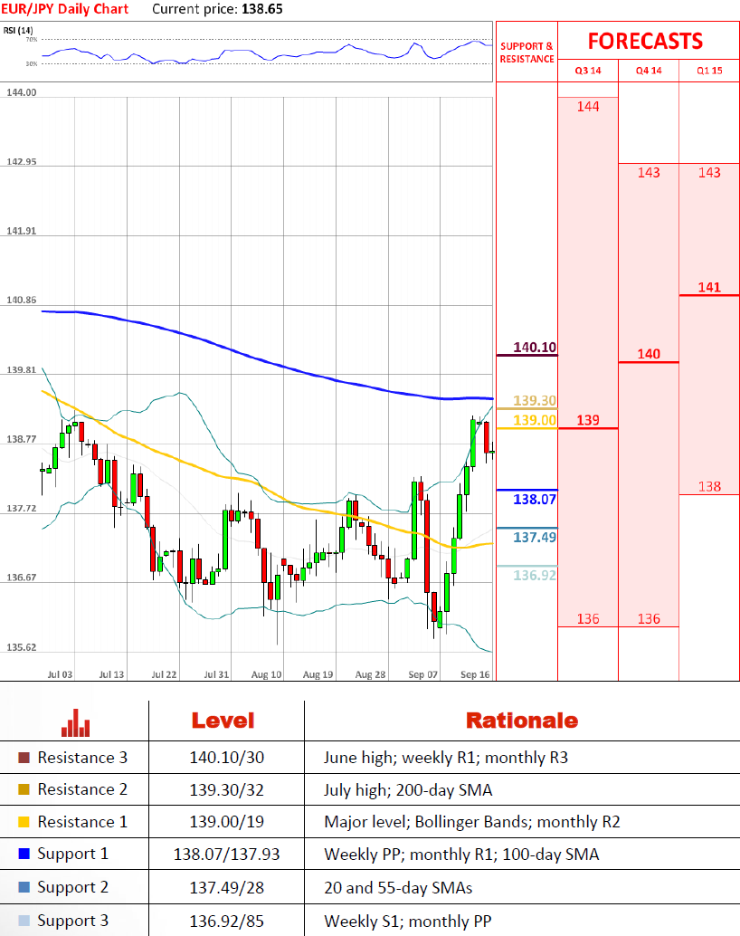This screenshot has height=936, width=740.
Task: Click the 138 value in Q1 15 column
Action: [x=709, y=486]
